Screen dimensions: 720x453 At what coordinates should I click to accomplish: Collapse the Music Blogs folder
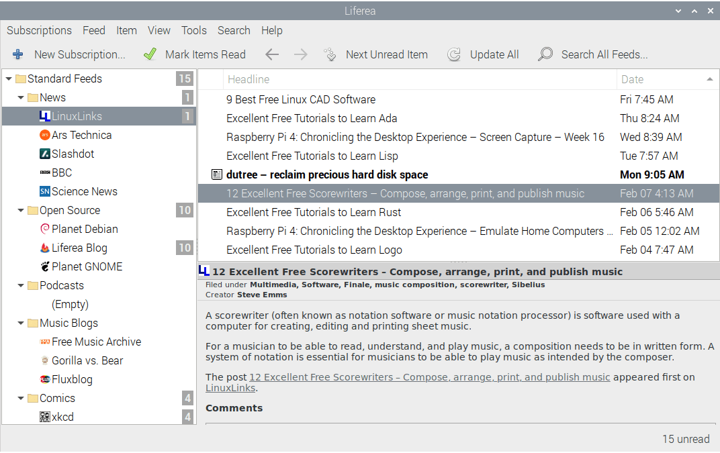pyautogui.click(x=21, y=323)
